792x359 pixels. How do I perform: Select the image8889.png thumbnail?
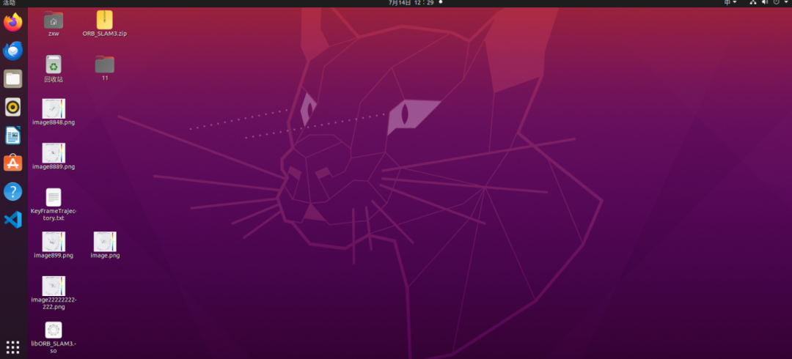click(x=54, y=152)
